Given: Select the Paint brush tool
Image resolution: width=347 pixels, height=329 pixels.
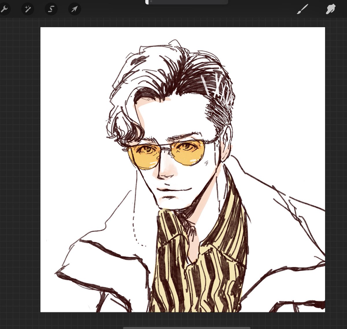Looking at the screenshot, I should coord(302,10).
